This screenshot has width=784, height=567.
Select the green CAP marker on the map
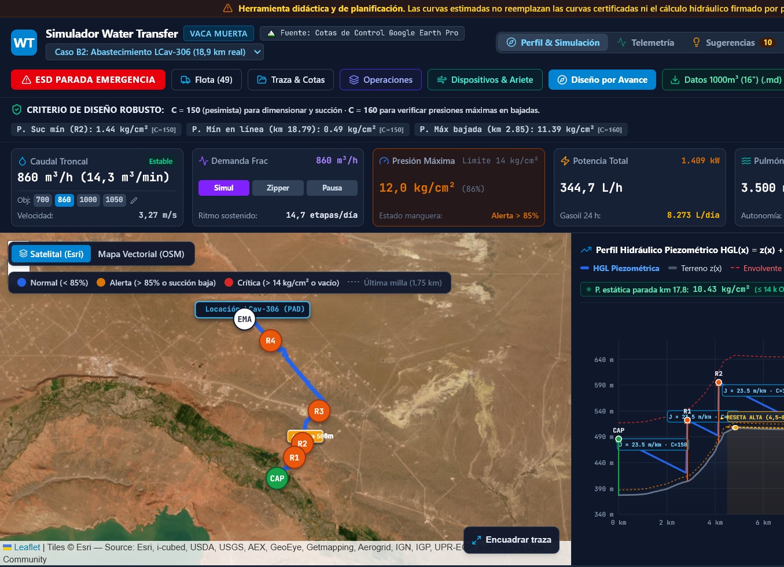point(277,478)
